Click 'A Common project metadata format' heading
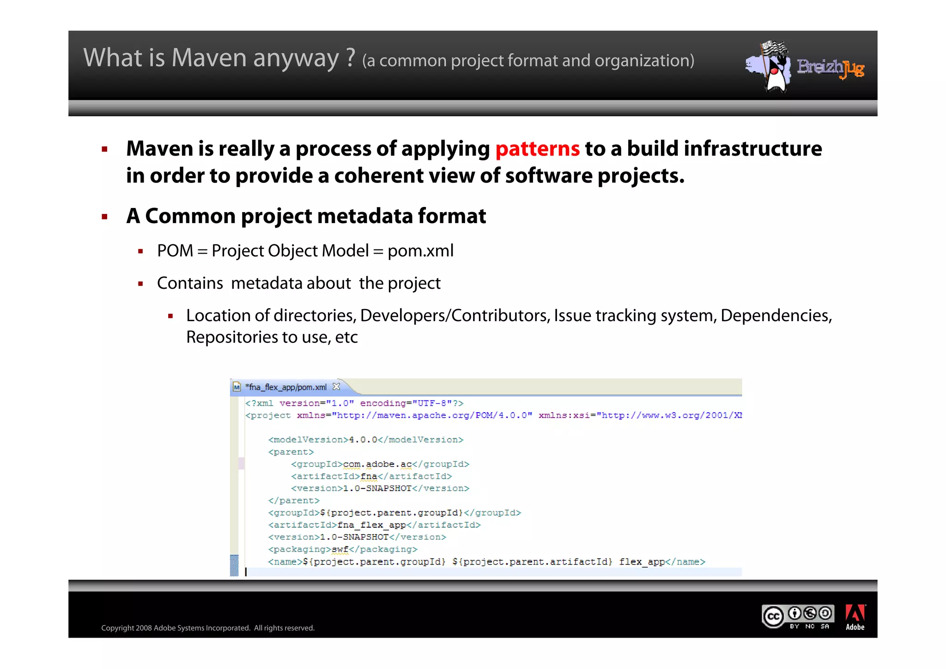The height and width of the screenshot is (669, 946). point(306,216)
